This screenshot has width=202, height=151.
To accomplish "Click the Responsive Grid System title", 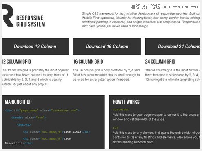I will (31, 21).
